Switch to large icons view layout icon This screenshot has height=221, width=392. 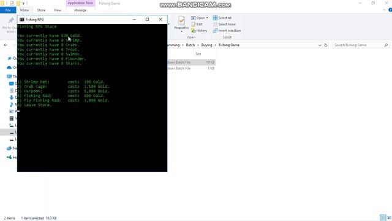390,218
